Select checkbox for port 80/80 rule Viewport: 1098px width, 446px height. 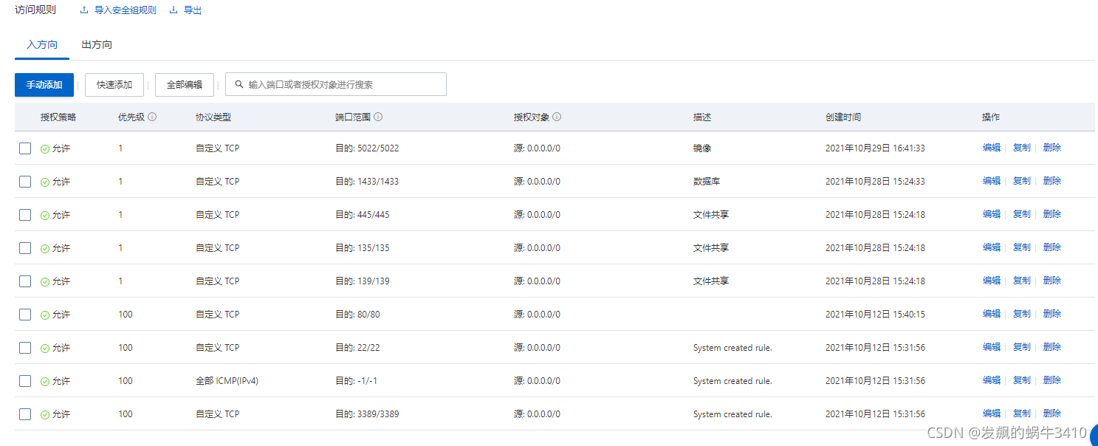(25, 315)
